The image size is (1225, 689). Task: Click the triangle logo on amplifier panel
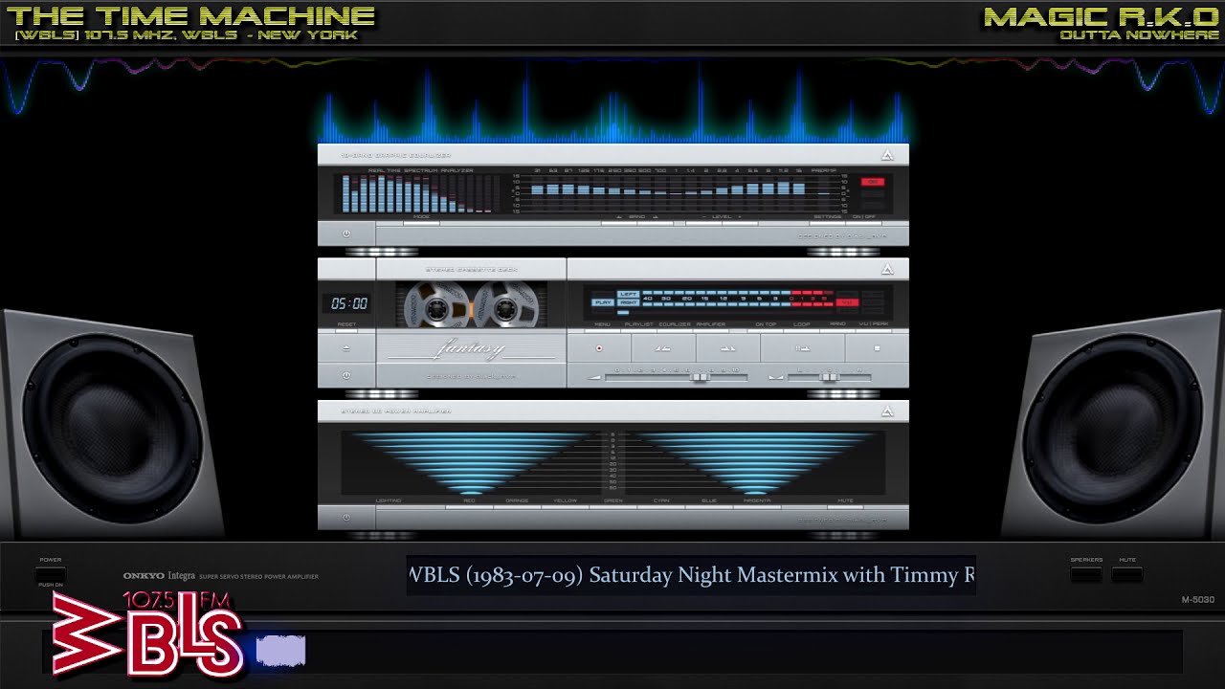[x=887, y=411]
